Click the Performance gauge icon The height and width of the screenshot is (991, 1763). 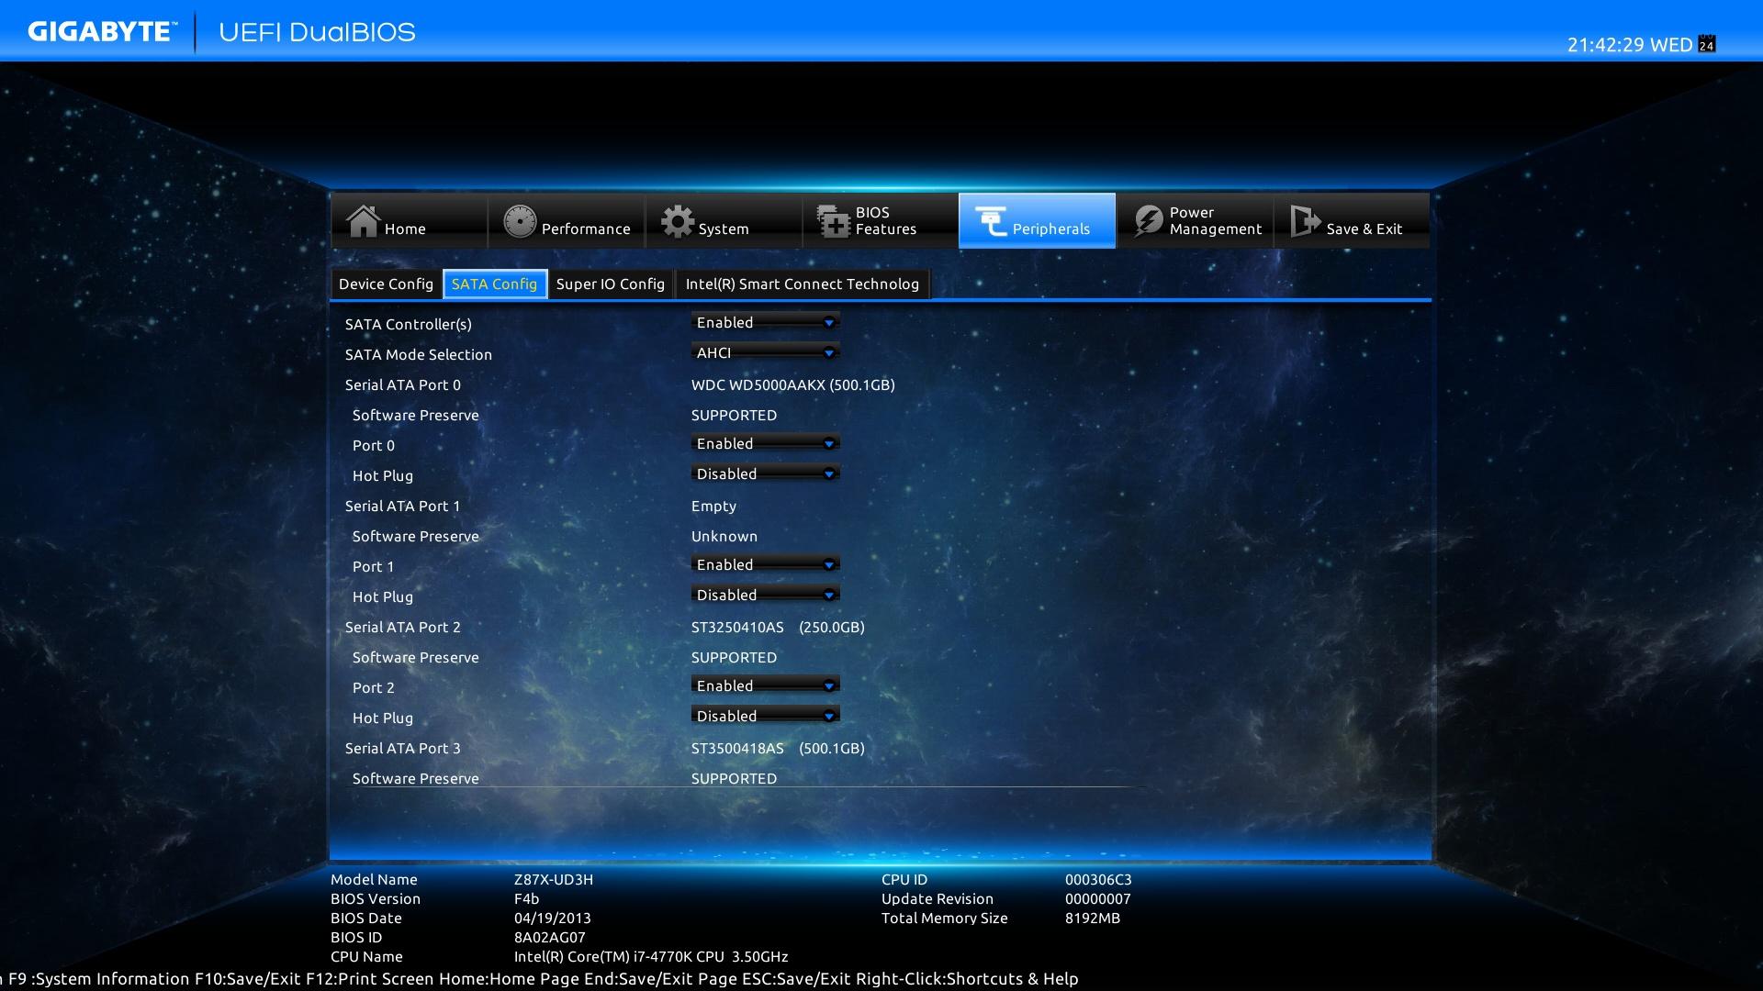click(520, 221)
